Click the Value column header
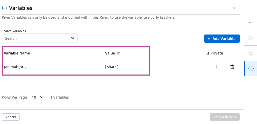 point(110,53)
